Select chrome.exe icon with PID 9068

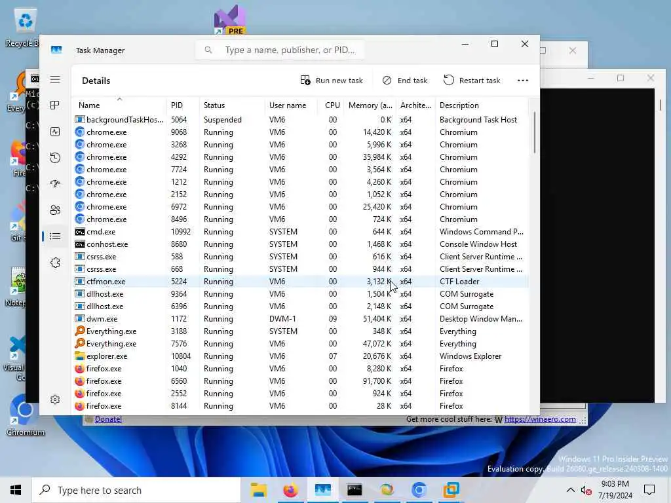click(x=79, y=132)
